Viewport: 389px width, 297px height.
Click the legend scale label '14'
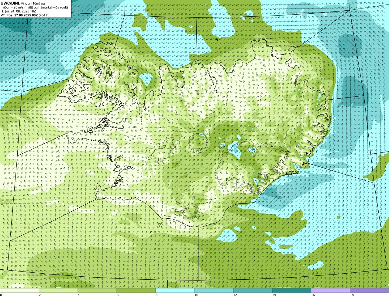point(274,295)
